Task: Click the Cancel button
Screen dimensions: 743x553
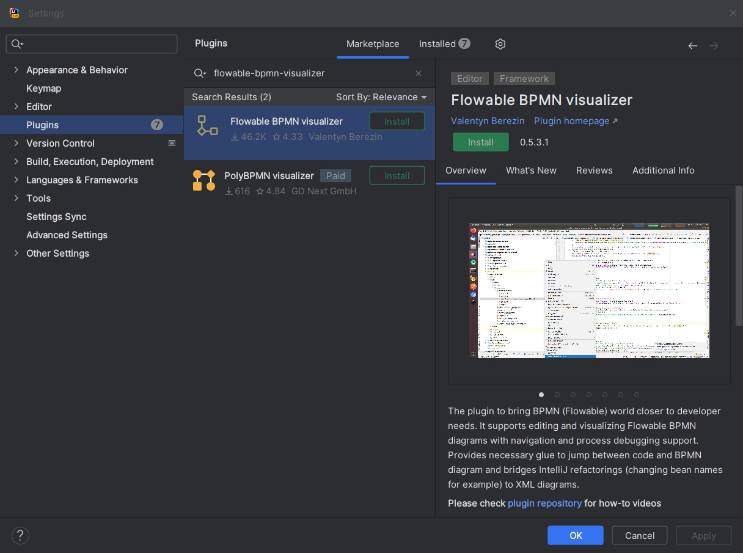Action: pyautogui.click(x=640, y=535)
